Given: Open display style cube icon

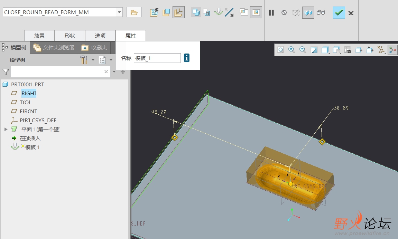Looking at the screenshot, I should (325, 50).
